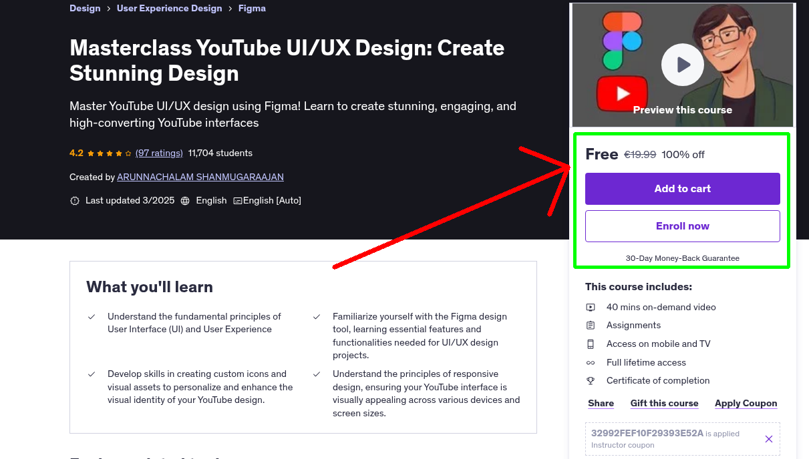Screen dimensions: 809x459
Task: Play the course preview video
Action: 682,65
